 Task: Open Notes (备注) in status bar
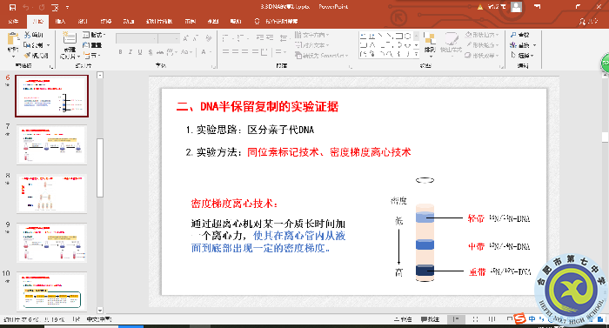click(403, 319)
